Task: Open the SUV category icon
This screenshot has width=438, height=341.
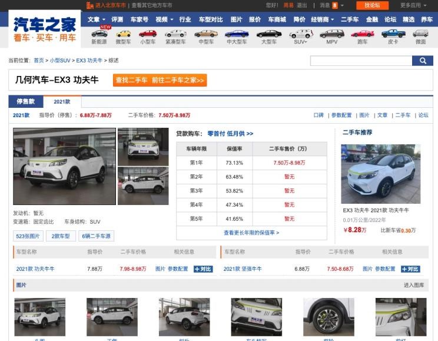Action: (x=301, y=34)
